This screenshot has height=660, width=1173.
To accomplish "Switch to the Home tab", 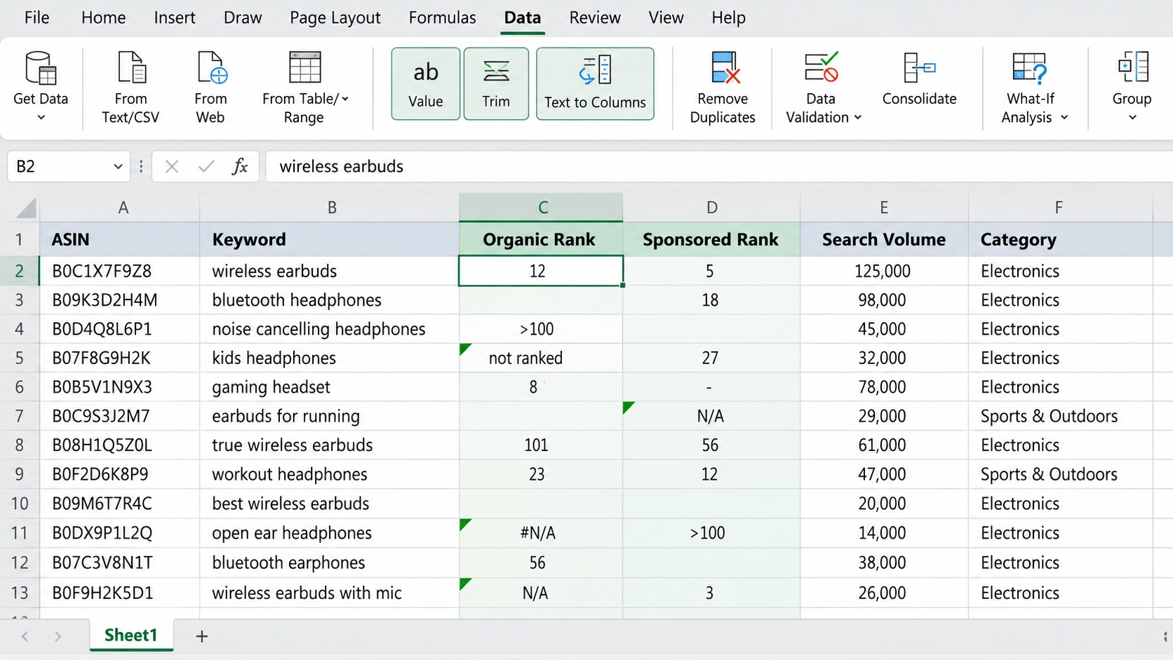I will coord(103,18).
